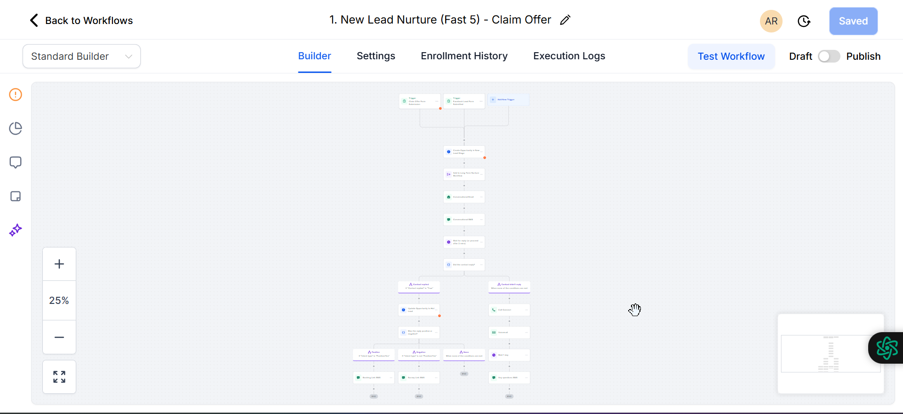
Task: Click the Test Workflow button
Action: tap(731, 56)
